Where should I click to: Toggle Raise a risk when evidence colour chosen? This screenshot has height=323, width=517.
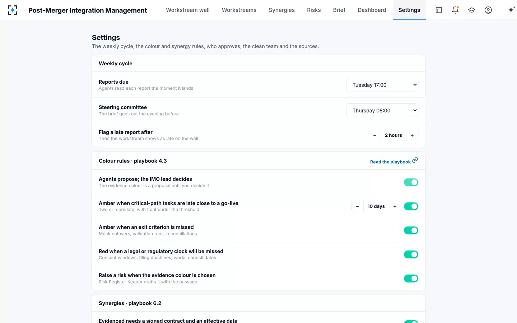pyautogui.click(x=411, y=278)
